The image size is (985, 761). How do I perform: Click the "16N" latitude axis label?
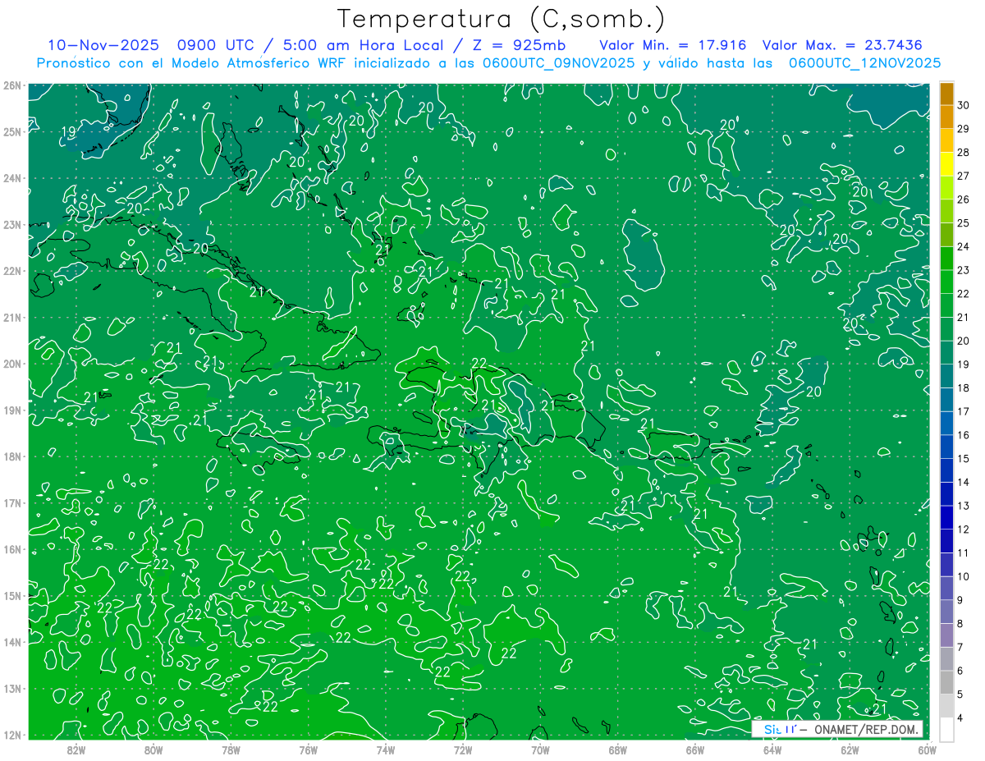click(x=11, y=549)
